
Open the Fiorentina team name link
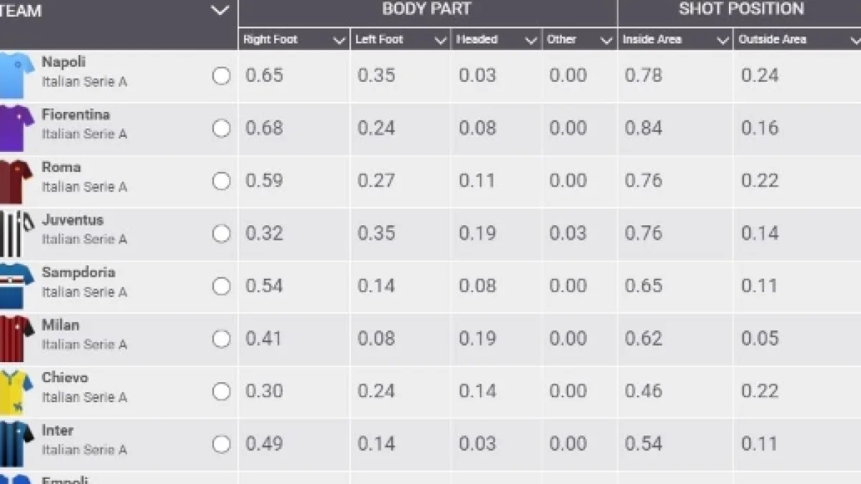75,115
